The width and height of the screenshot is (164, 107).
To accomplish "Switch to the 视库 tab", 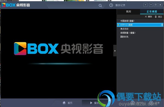I will coord(128,11).
